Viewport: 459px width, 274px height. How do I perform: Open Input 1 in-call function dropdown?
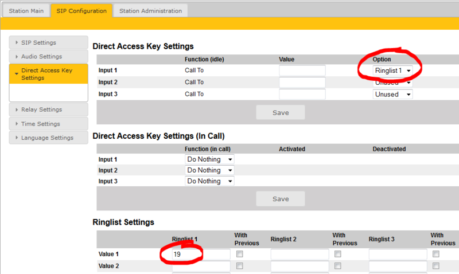[x=209, y=159]
